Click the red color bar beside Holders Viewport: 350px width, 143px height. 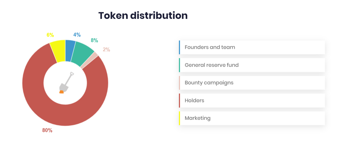point(179,100)
